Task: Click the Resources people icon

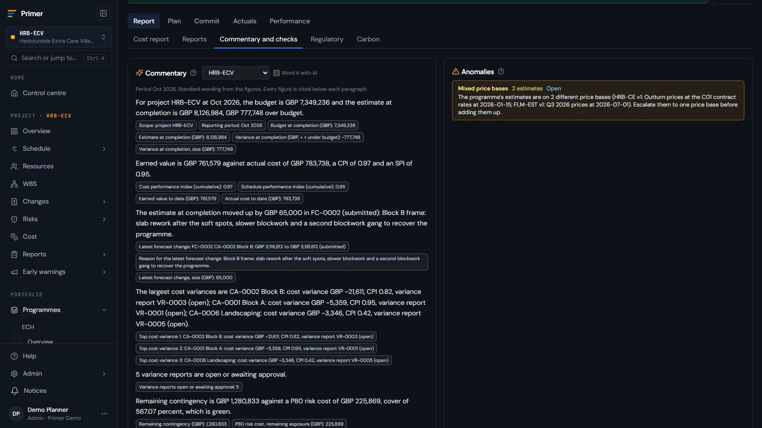Action: pos(14,166)
